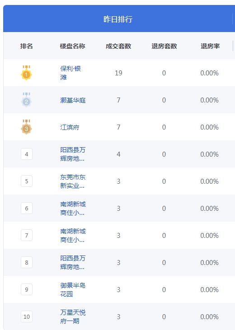This screenshot has height=330, width=235.
Task: Click the silver rank 2 medal icon
Action: pos(26,100)
